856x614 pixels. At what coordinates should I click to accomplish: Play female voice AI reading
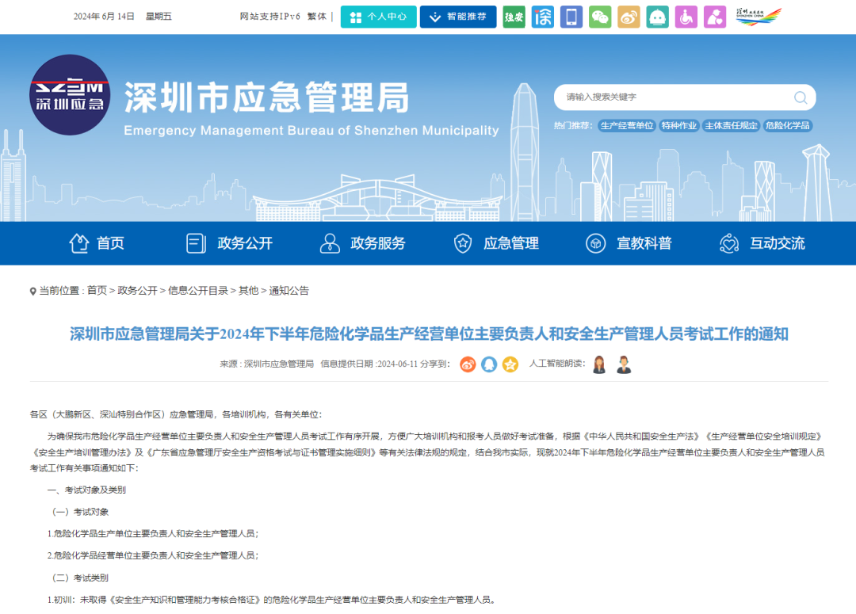click(600, 364)
